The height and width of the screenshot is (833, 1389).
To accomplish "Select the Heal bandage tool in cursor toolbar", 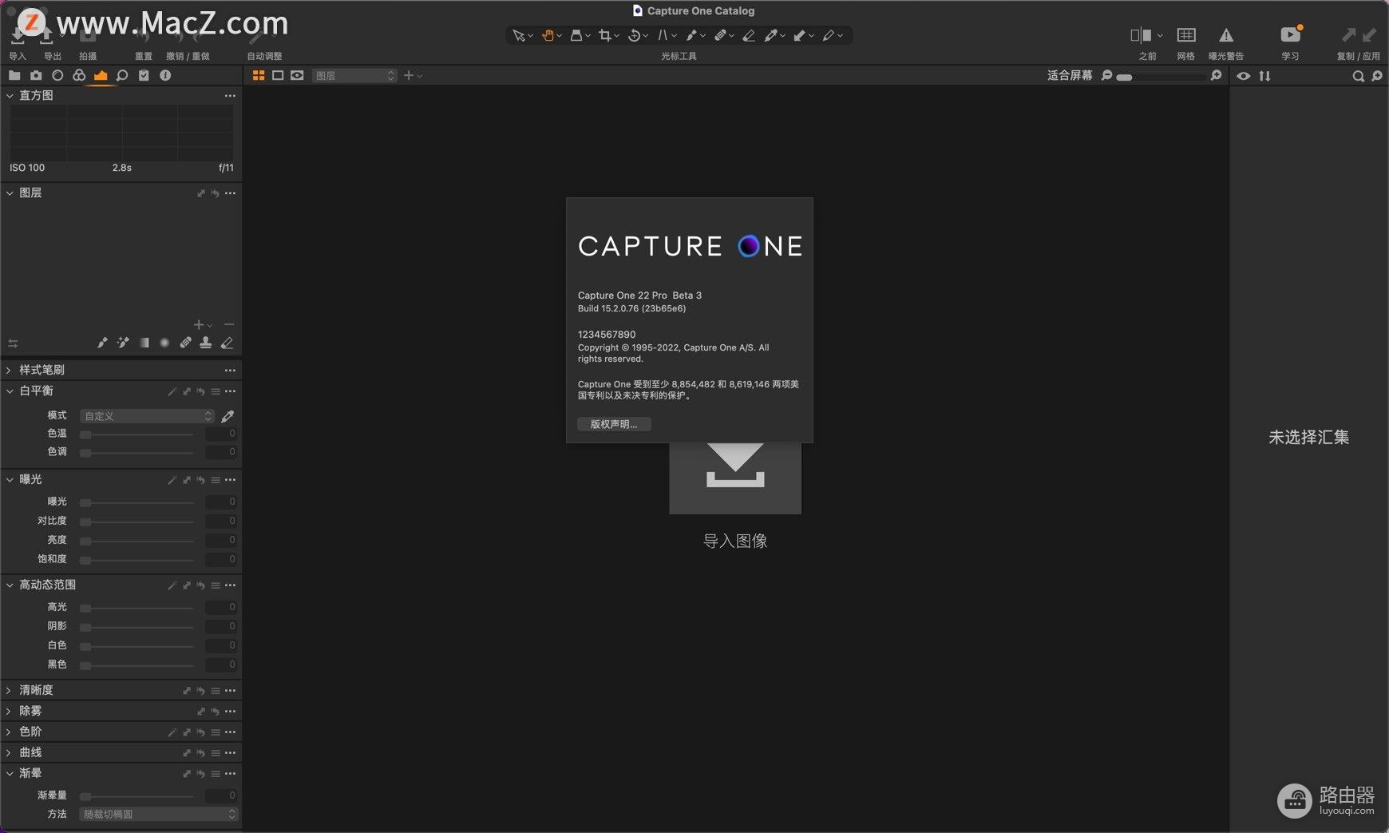I will [720, 35].
